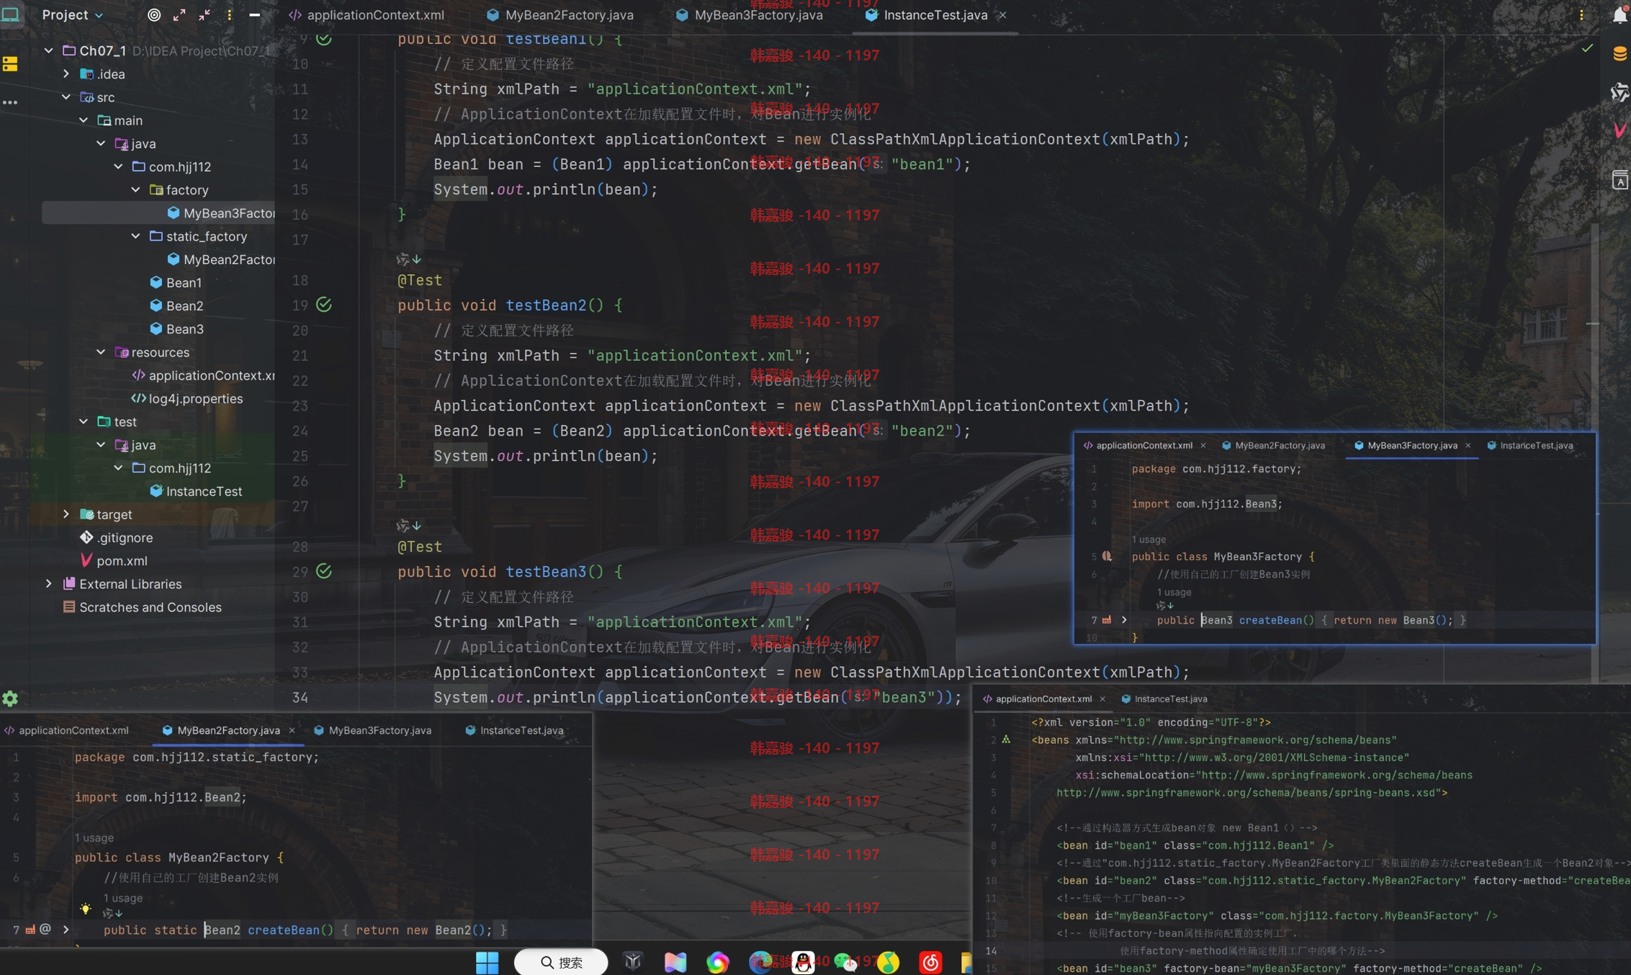This screenshot has width=1631, height=975.
Task: Expand the .idea folder
Action: 66,73
